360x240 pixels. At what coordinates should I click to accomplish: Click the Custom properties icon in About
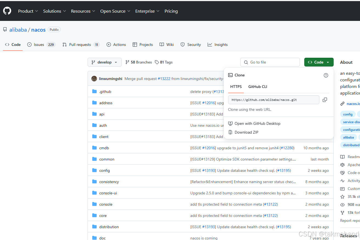pos(342,189)
